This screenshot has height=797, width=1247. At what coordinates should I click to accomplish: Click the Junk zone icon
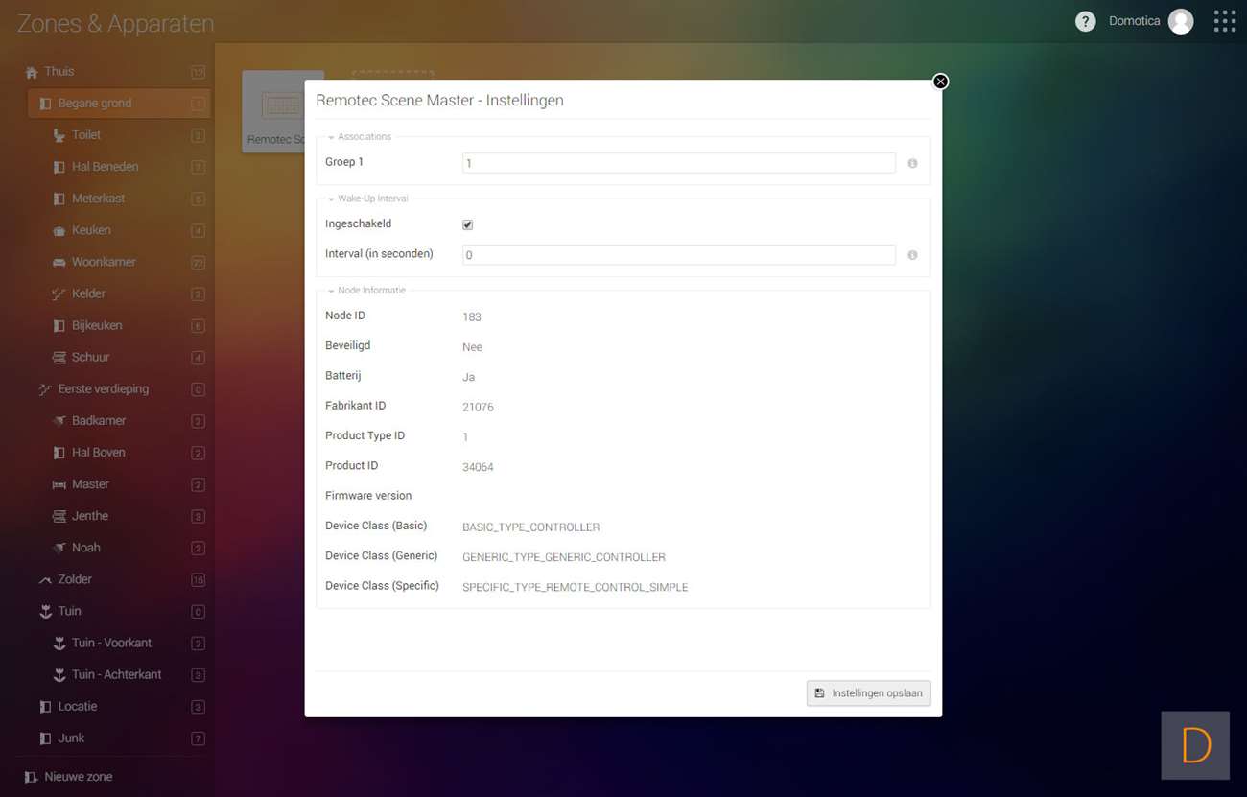45,738
